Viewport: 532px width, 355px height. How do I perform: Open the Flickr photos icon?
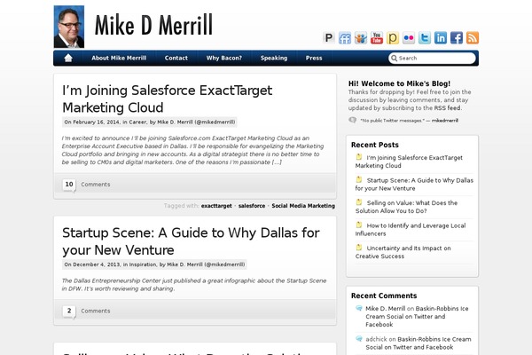(x=409, y=37)
